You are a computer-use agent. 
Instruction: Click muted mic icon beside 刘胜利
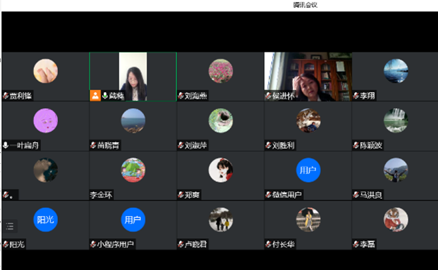pos(269,145)
